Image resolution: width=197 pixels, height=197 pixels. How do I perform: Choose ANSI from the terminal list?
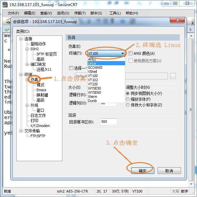click(x=106, y=59)
